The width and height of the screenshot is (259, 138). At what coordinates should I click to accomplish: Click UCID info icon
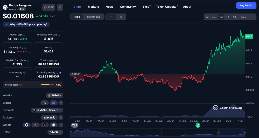10,132
